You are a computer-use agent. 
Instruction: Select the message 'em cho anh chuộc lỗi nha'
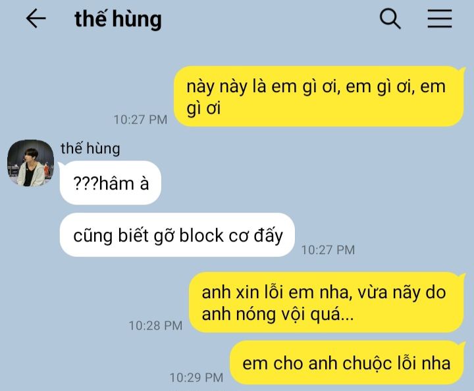click(x=347, y=363)
